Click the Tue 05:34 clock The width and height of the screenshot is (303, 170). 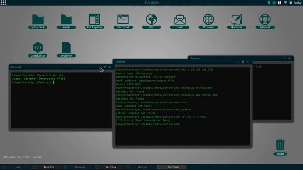click(x=151, y=3)
